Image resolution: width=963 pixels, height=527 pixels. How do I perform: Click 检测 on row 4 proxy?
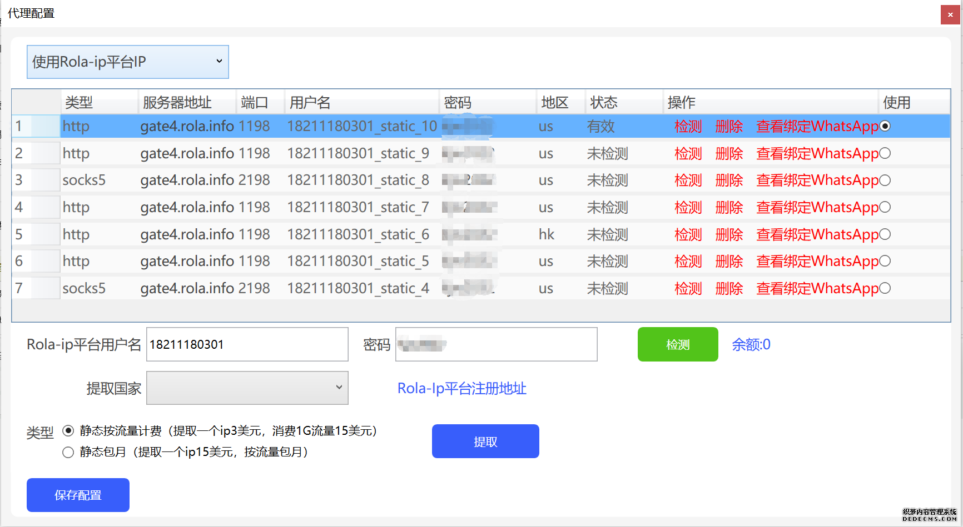click(688, 207)
